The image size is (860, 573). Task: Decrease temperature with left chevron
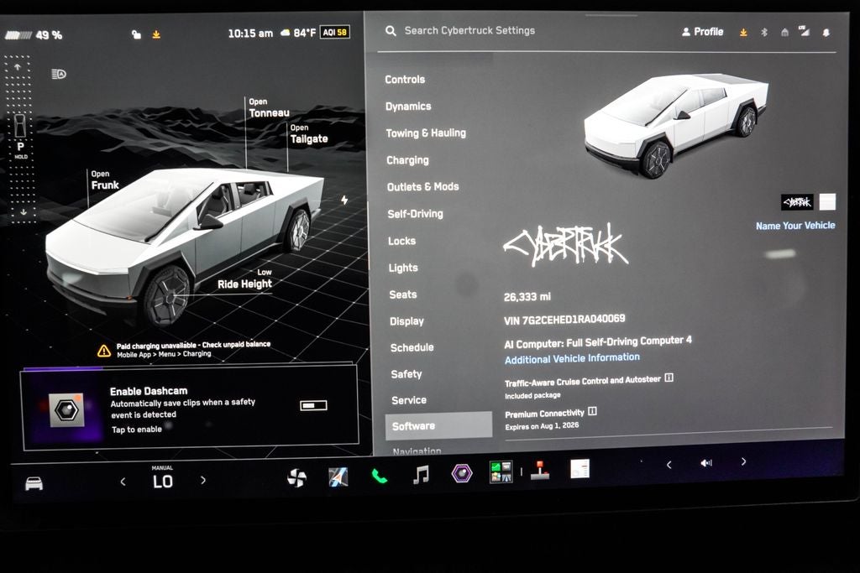point(123,482)
